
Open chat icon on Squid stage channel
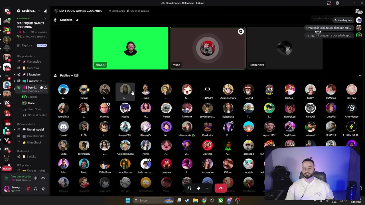(41, 87)
